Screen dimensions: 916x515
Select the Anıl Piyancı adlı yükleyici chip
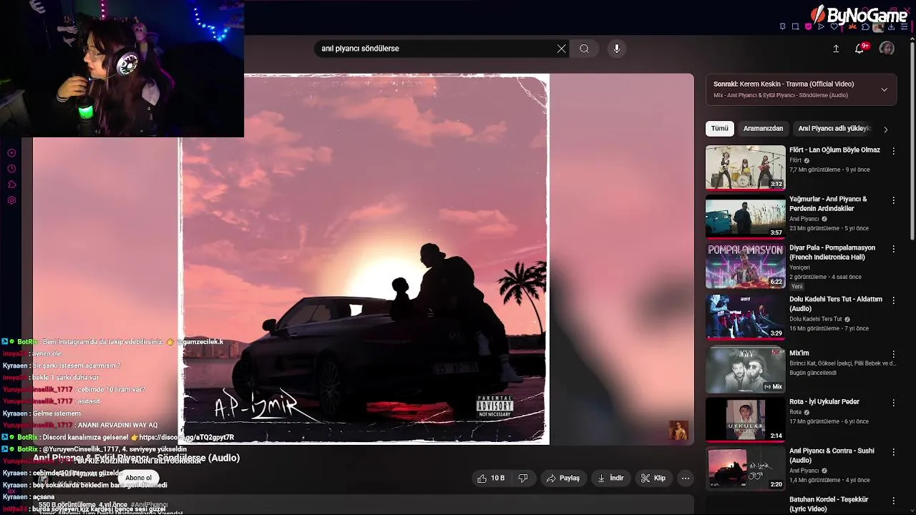coord(834,129)
